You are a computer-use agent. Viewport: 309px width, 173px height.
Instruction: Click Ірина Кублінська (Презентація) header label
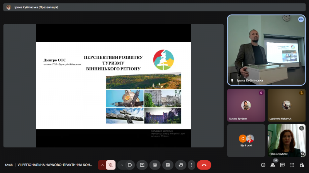pos(36,7)
